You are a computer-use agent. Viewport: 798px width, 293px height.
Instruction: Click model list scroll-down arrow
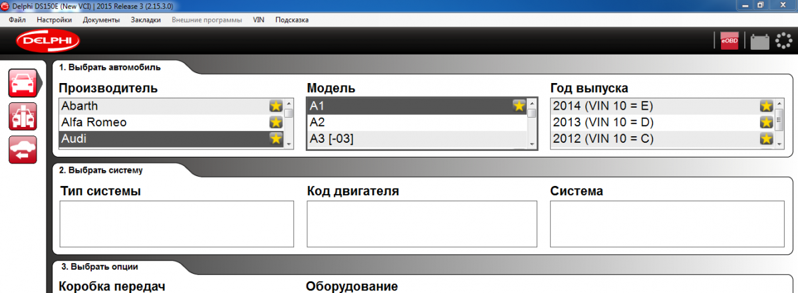click(x=532, y=143)
